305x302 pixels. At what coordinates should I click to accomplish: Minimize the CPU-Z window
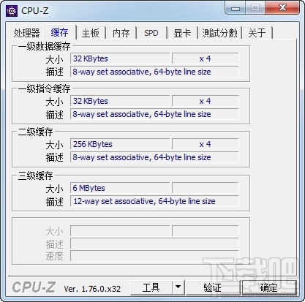point(235,9)
